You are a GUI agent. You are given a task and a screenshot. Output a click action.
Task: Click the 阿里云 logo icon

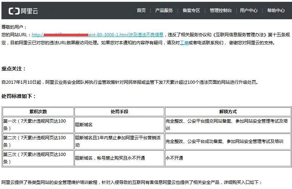(23, 11)
